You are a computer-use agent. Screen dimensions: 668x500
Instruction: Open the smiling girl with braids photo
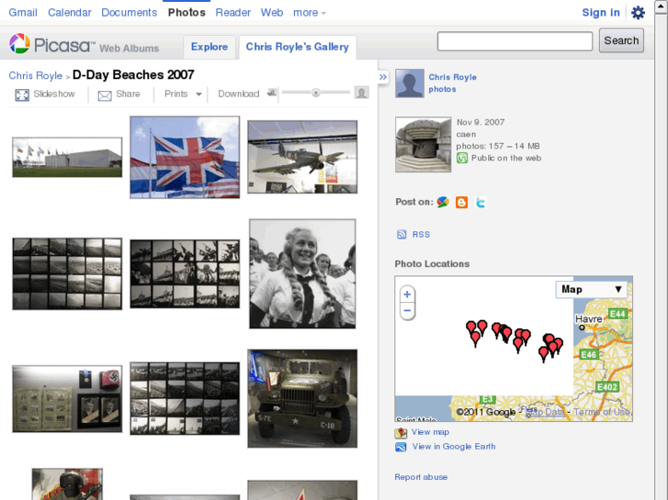[302, 274]
